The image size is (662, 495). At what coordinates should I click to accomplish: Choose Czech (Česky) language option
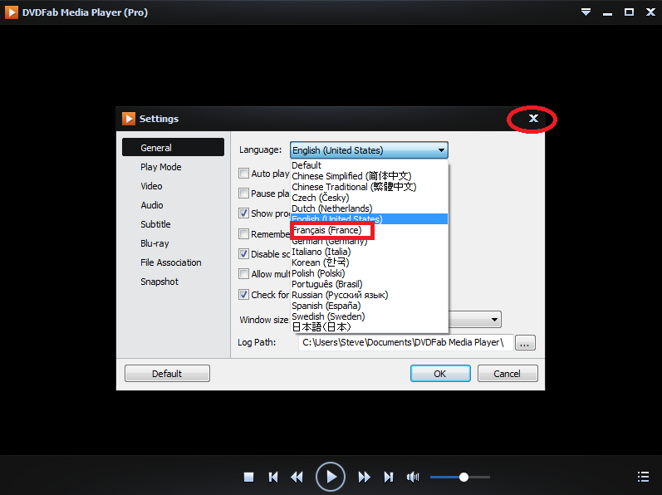(369, 198)
